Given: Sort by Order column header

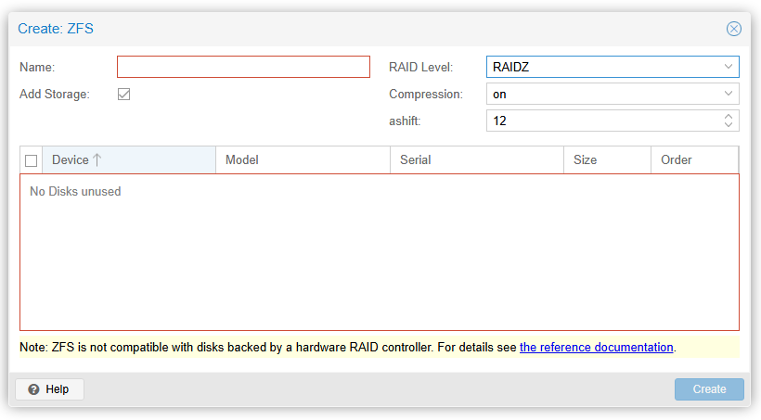Looking at the screenshot, I should (693, 159).
